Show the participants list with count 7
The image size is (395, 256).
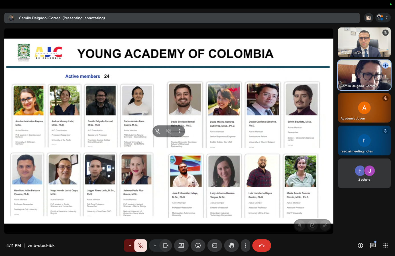383,18
